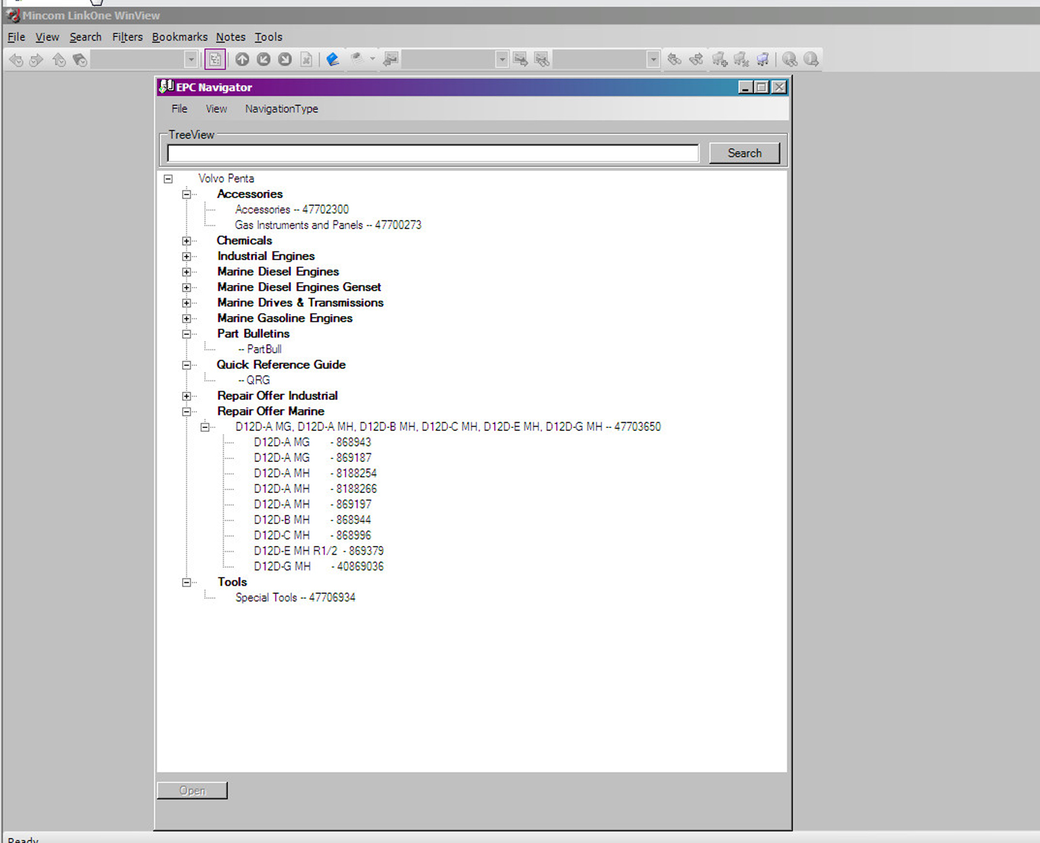This screenshot has height=843, width=1040.
Task: Collapse the Accessories tree node
Action: (187, 195)
